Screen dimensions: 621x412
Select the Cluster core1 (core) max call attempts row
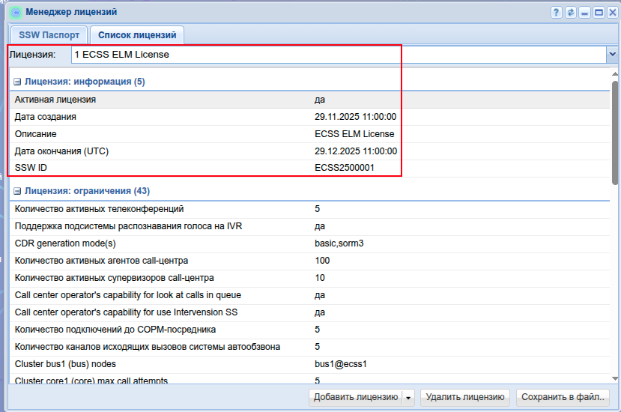[309, 379]
